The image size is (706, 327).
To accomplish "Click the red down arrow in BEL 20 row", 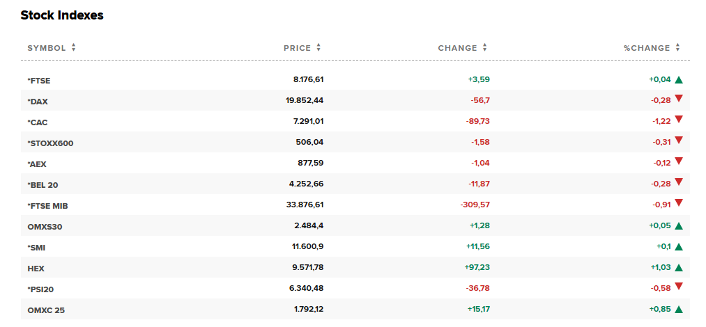I will tap(679, 182).
